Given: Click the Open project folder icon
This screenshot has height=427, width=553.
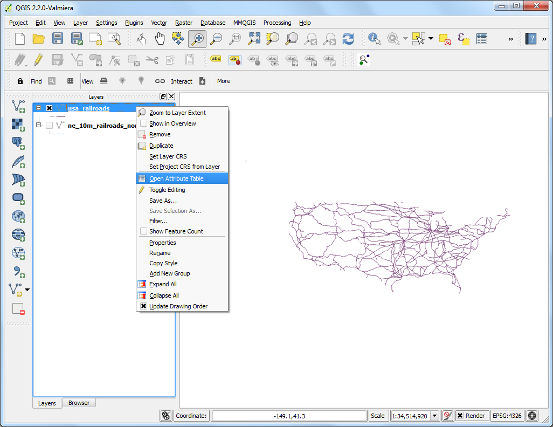Looking at the screenshot, I should [38, 39].
